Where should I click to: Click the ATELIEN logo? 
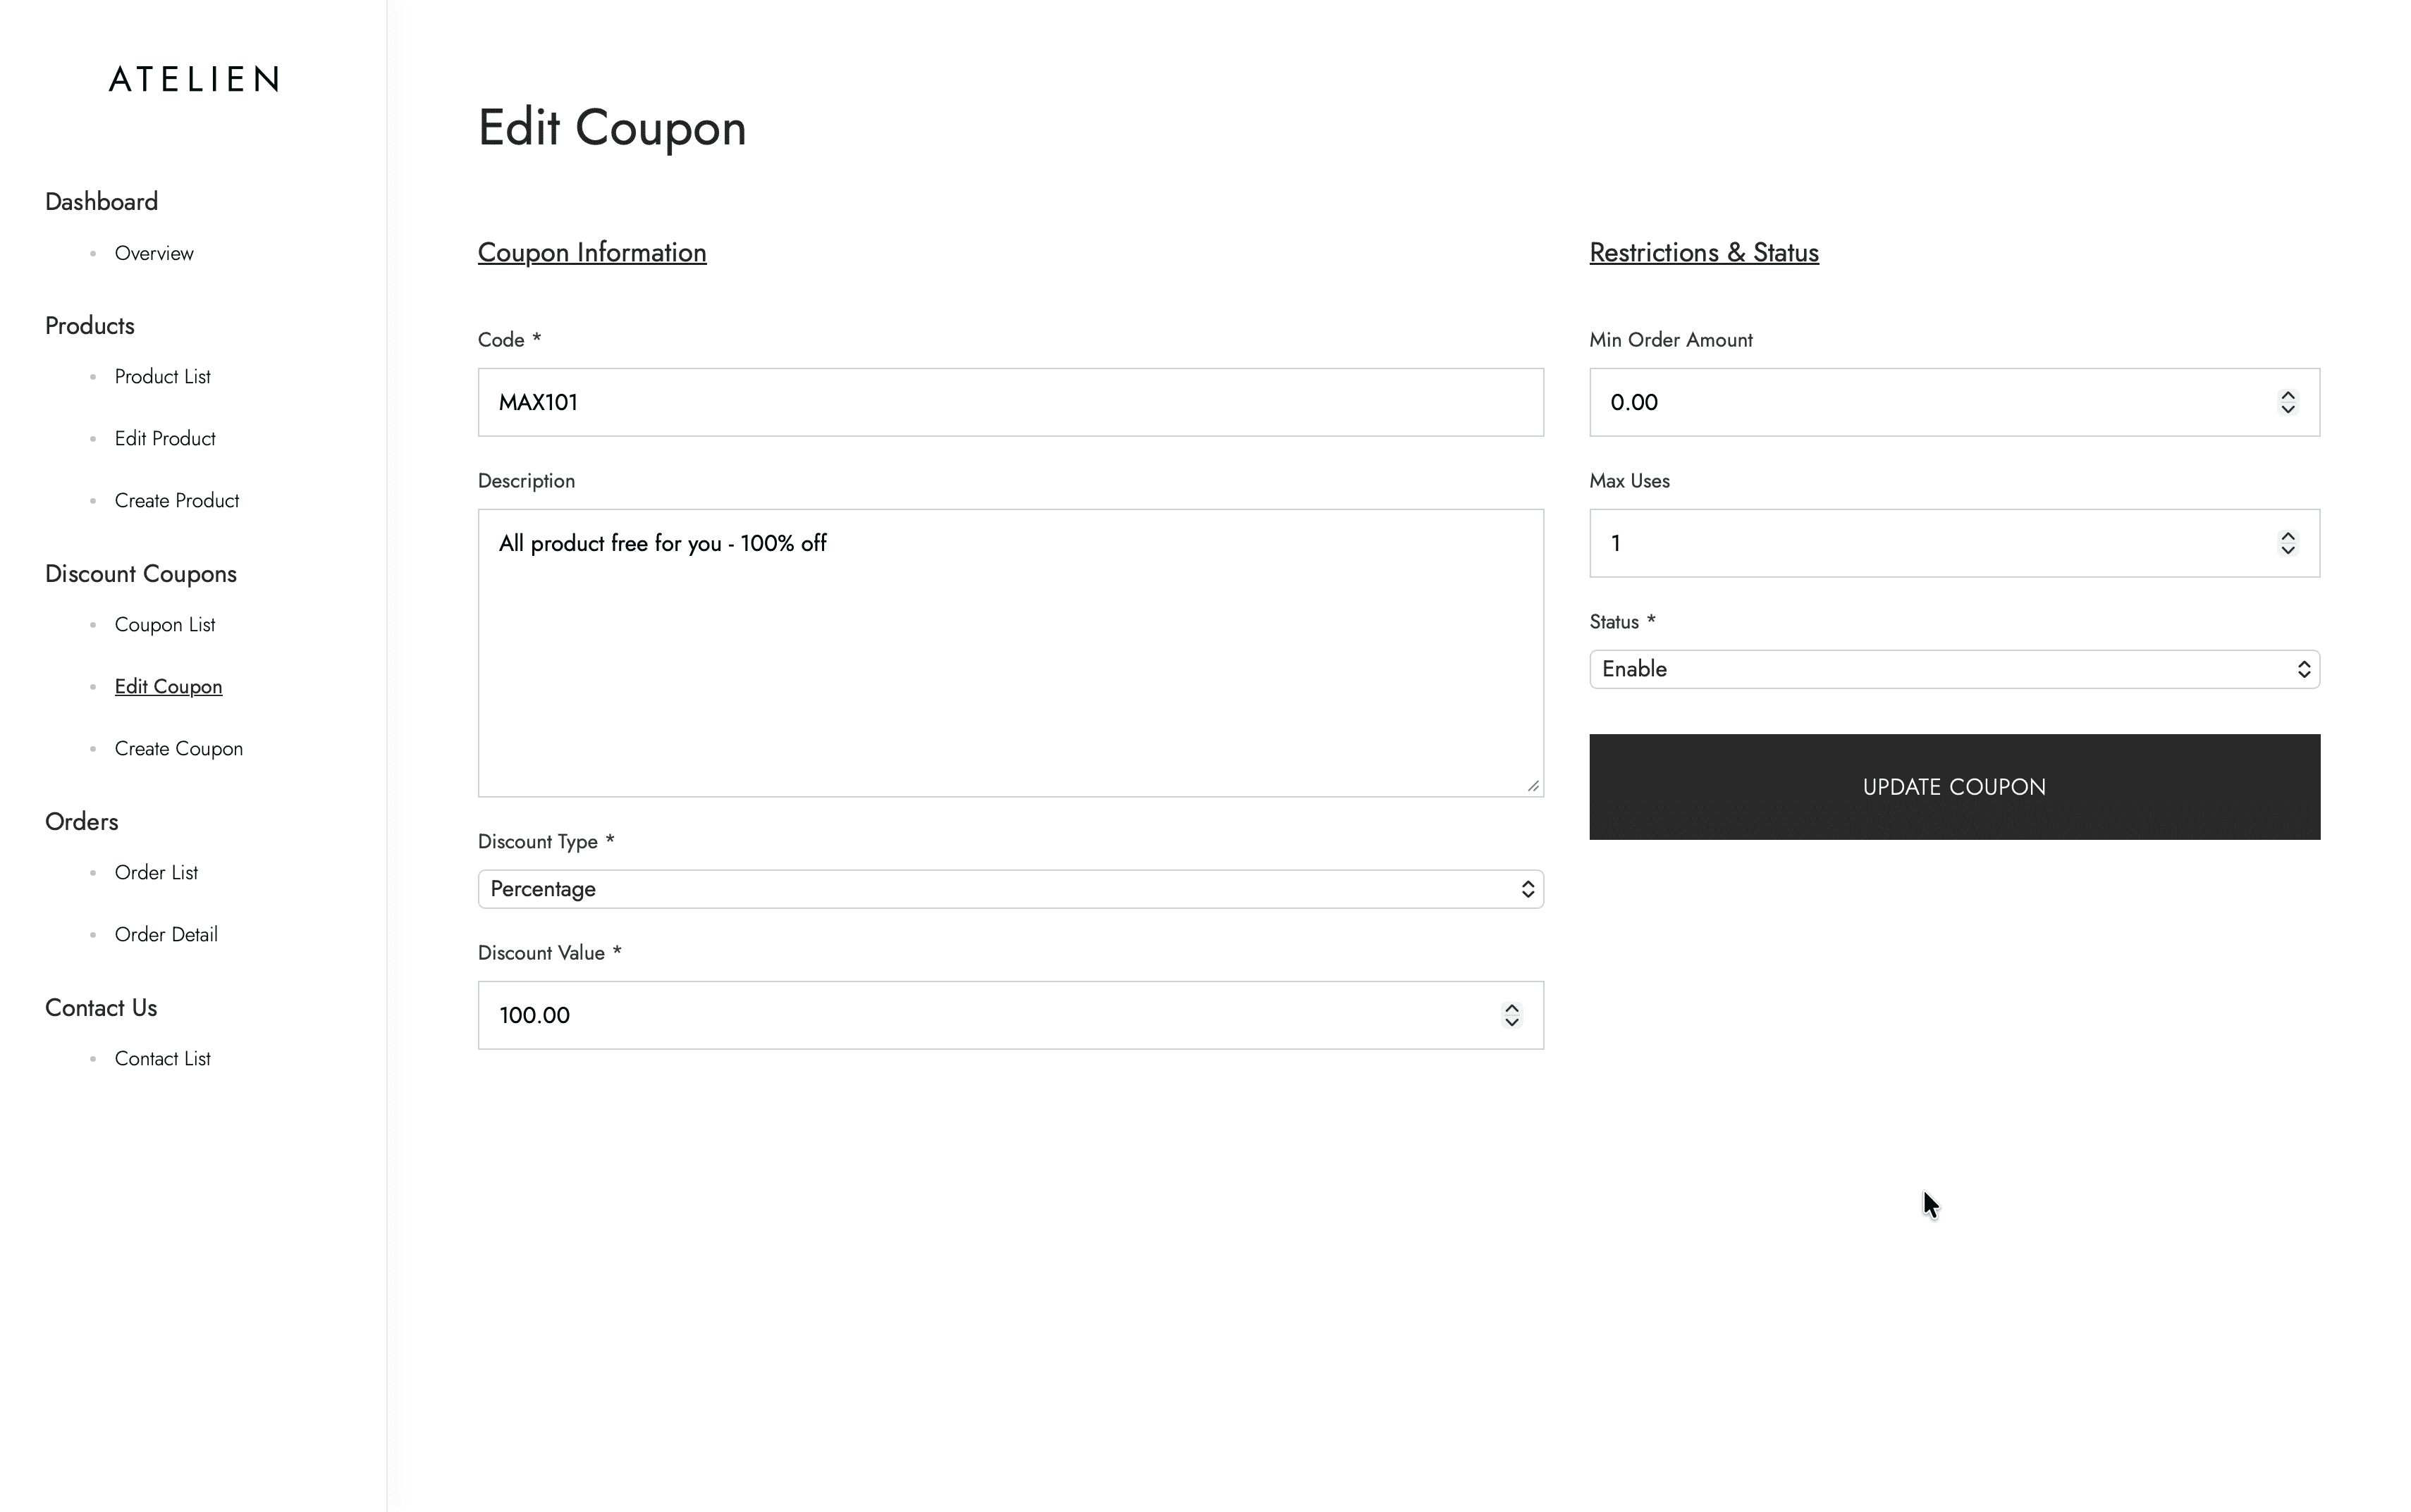[x=193, y=79]
